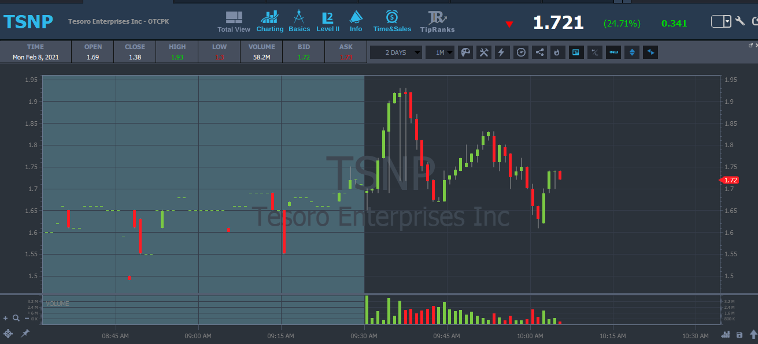Click the red down triangle price indicator
The image size is (758, 344).
509,24
